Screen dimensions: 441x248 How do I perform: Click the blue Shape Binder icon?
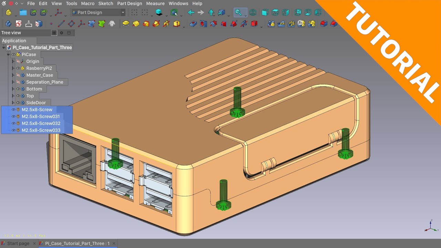[91, 24]
